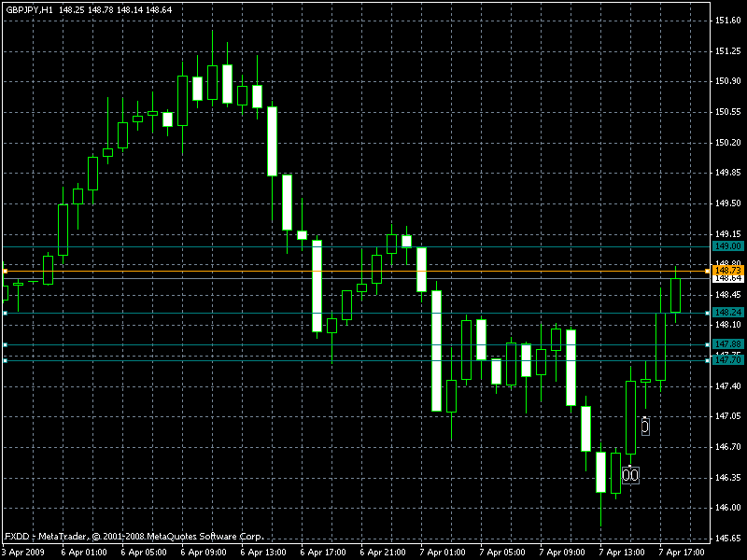The height and width of the screenshot is (560, 747).
Task: Click the 148.45 price scale label
Action: [x=728, y=295]
